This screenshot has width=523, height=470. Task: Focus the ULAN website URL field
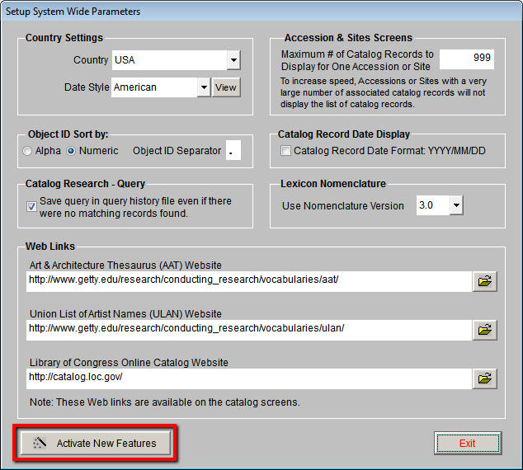coord(247,329)
